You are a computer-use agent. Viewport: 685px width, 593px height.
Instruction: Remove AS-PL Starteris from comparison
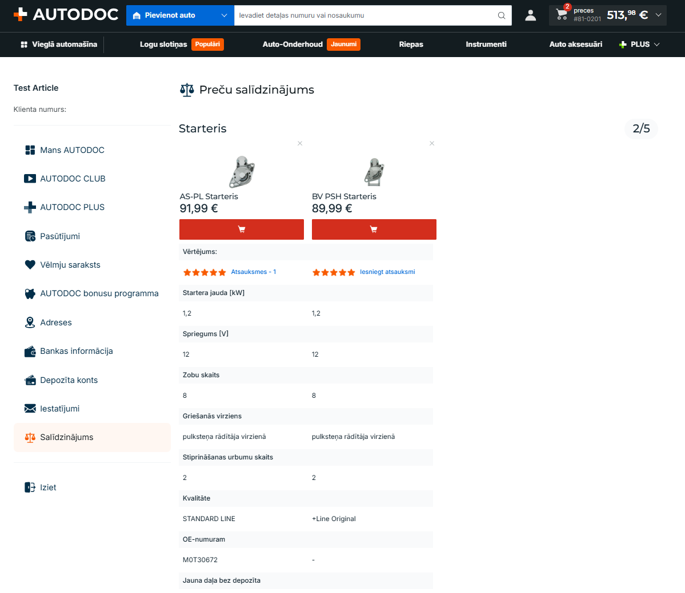300,143
